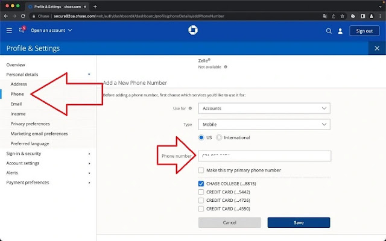
Task: Open search with the magnifier icon
Action: coord(329,31)
